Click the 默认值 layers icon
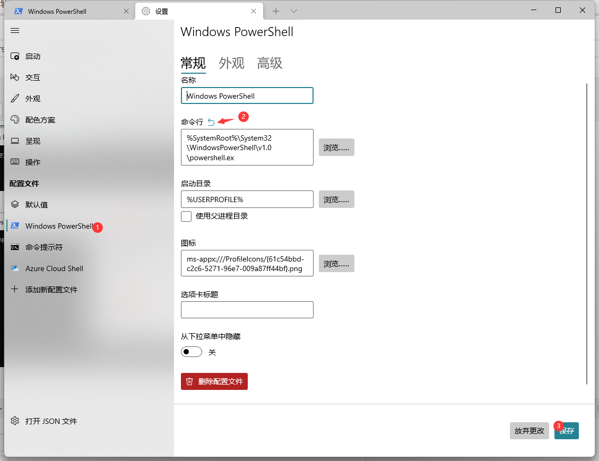Image resolution: width=599 pixels, height=461 pixels. (15, 204)
